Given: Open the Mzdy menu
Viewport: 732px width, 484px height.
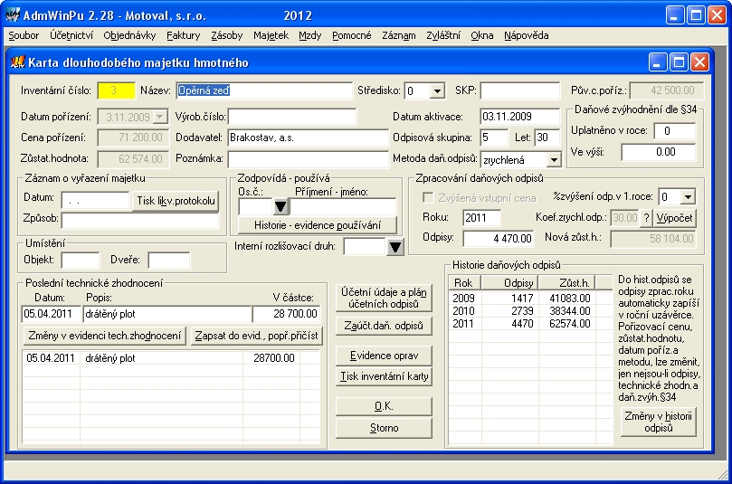Looking at the screenshot, I should click(x=310, y=35).
